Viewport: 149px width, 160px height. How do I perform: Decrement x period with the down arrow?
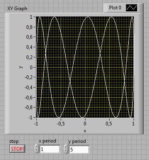[x=37, y=151]
